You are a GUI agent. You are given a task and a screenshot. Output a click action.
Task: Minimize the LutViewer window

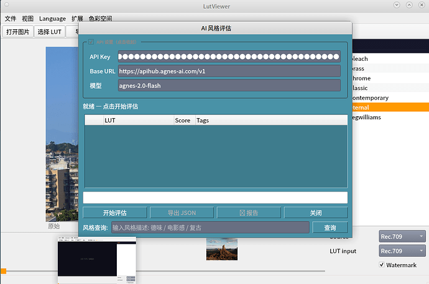(397, 5)
